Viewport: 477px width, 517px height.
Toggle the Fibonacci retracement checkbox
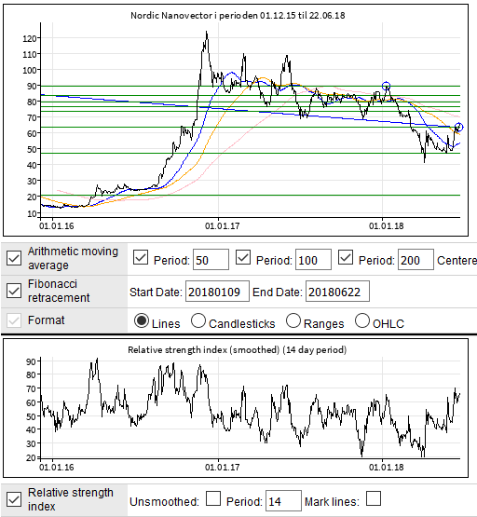[14, 291]
